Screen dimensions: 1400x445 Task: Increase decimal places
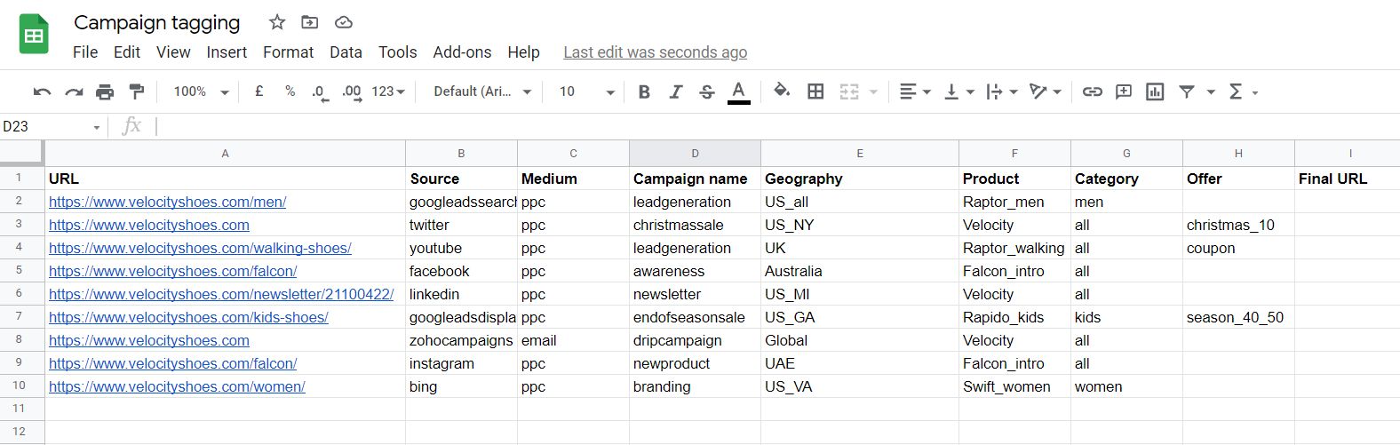pos(352,92)
